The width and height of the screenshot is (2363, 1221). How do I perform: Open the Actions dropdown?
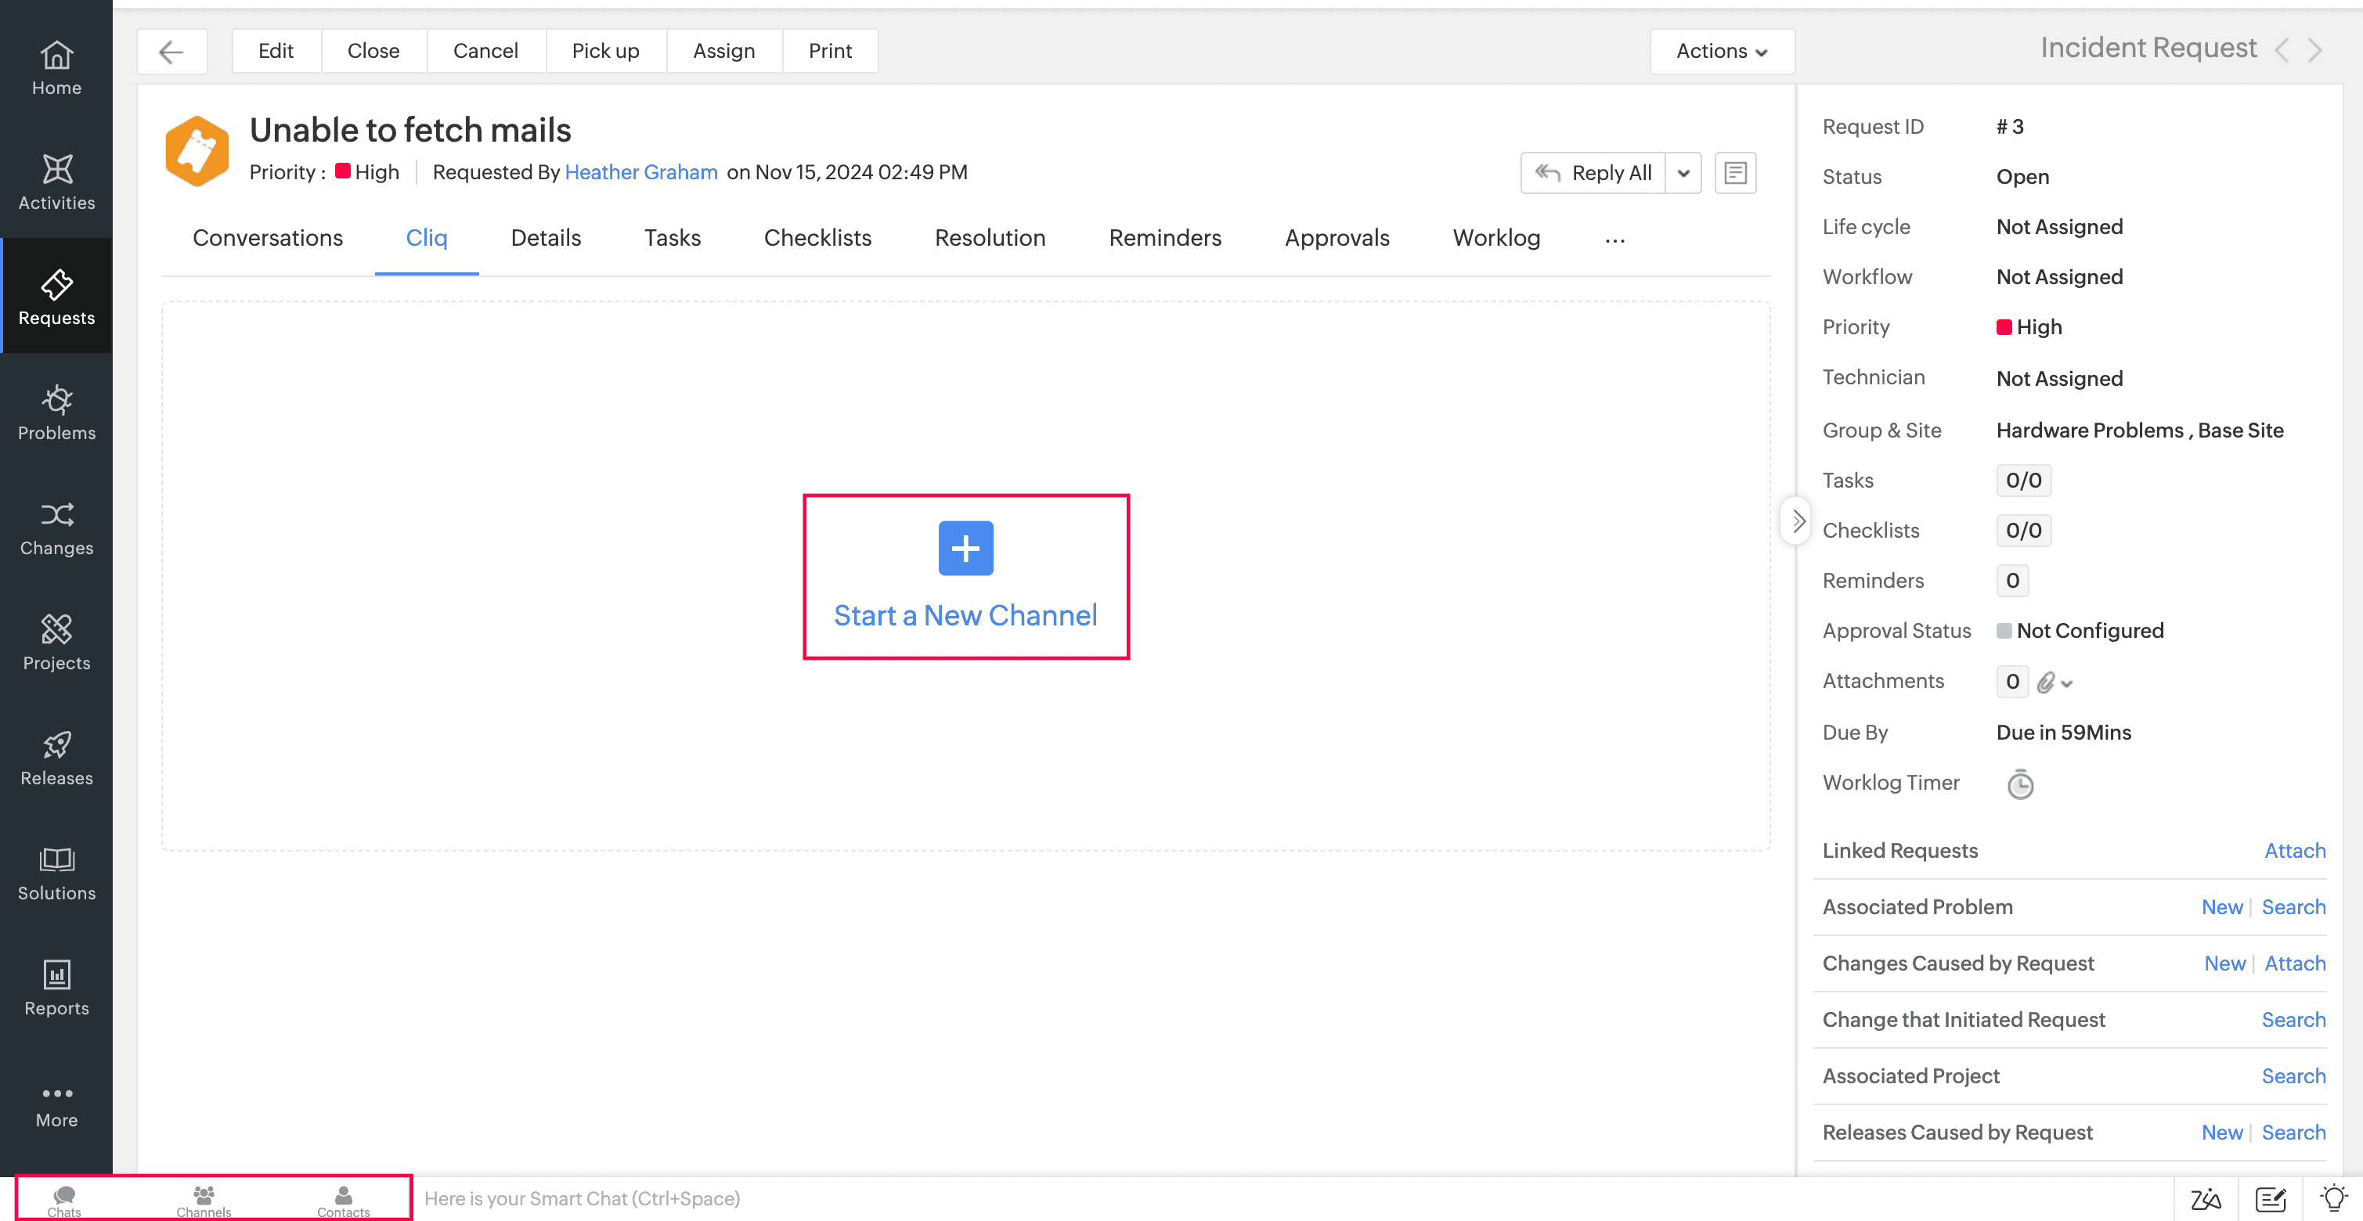tap(1721, 50)
